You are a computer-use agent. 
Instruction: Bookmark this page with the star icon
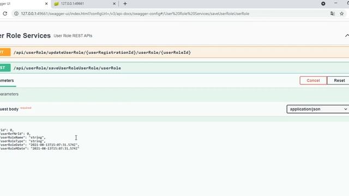342,14
